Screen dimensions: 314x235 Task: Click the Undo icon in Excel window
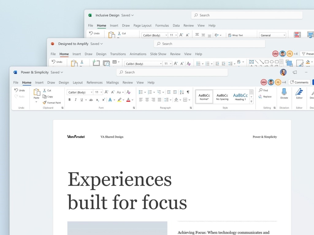click(x=91, y=33)
